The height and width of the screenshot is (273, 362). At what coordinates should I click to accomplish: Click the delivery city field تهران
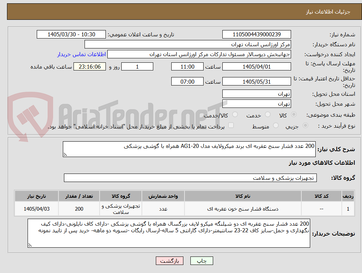[257, 104]
